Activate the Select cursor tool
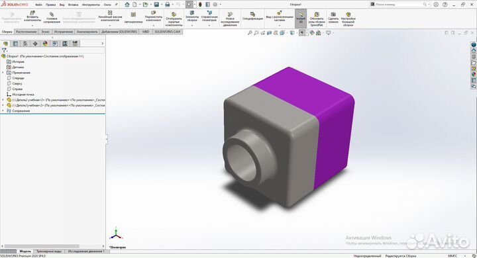477x258 pixels. [189, 5]
